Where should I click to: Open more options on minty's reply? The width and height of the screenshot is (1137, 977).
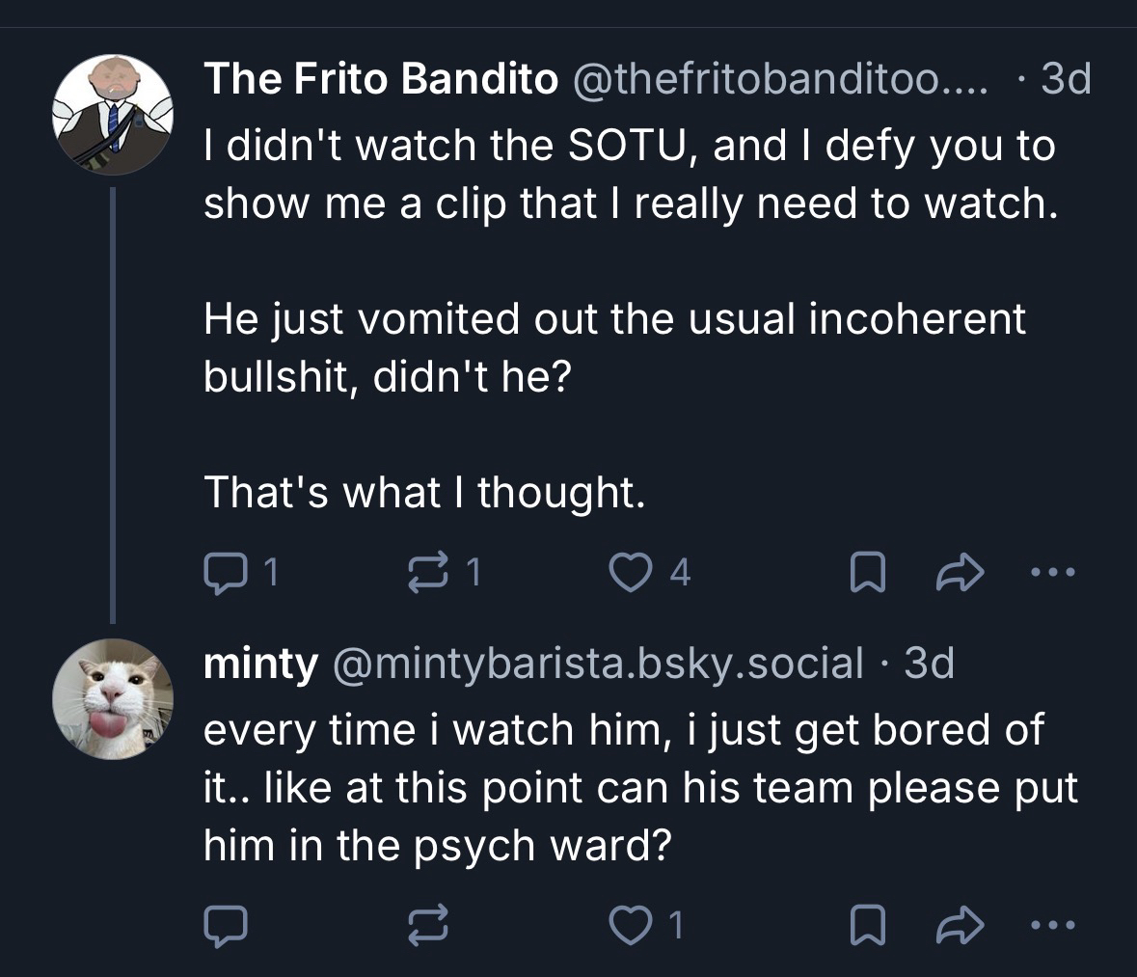(1050, 925)
